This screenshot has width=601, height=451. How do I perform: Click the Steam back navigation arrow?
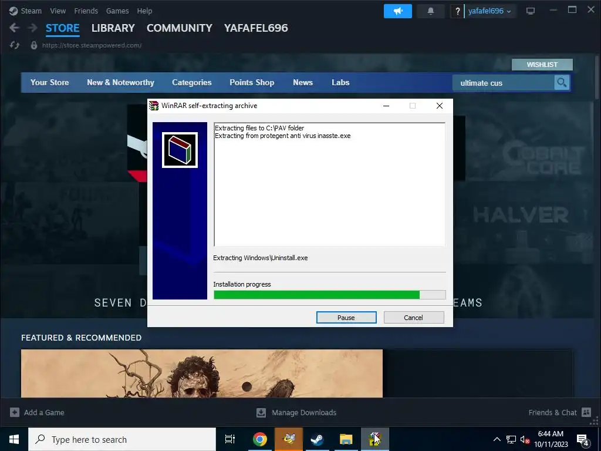click(x=14, y=28)
